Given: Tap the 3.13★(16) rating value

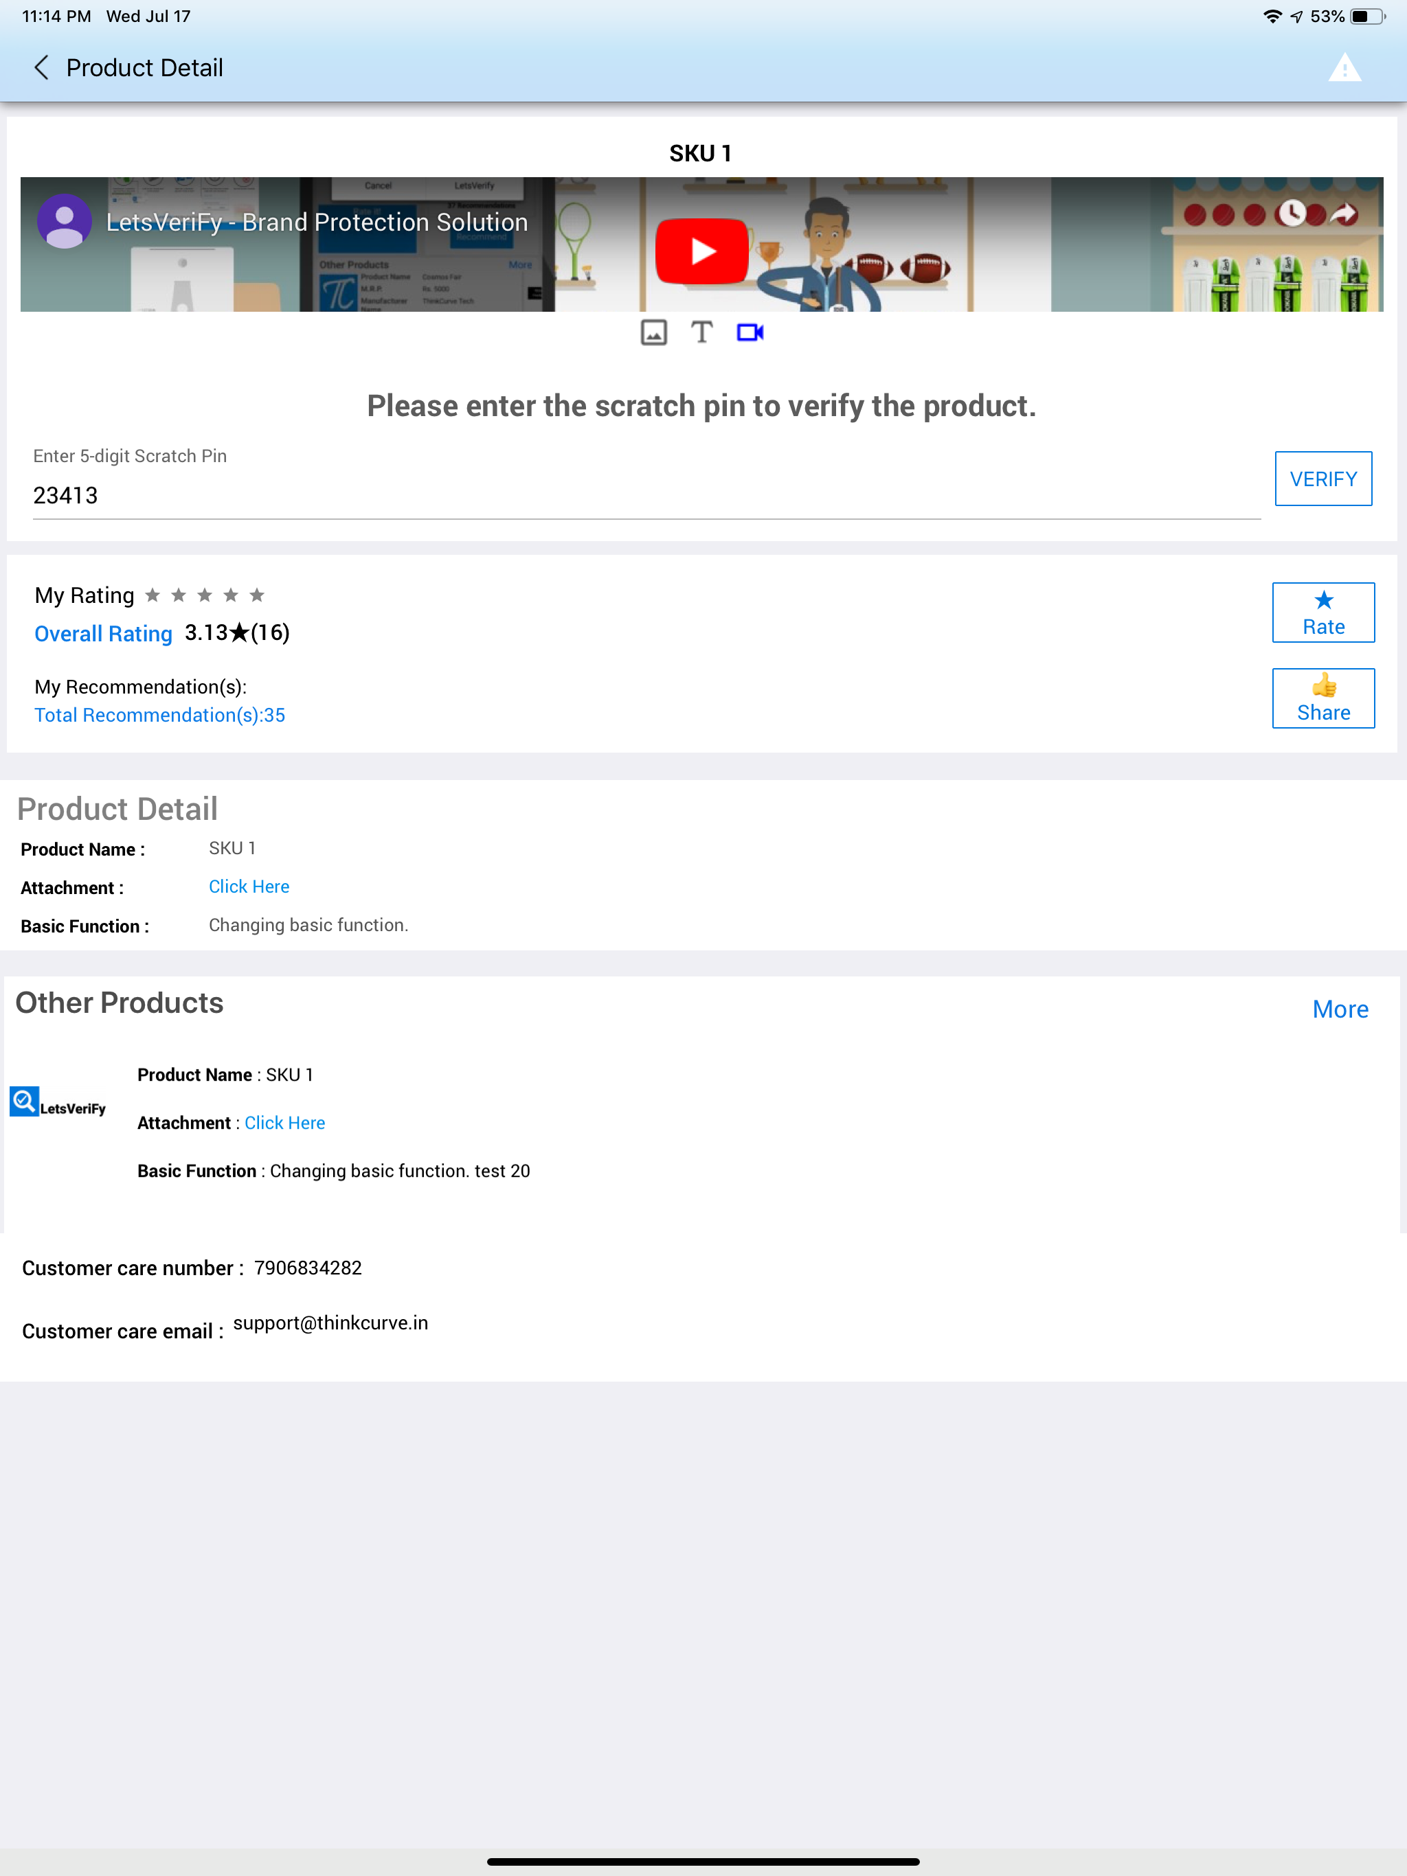Looking at the screenshot, I should click(238, 632).
